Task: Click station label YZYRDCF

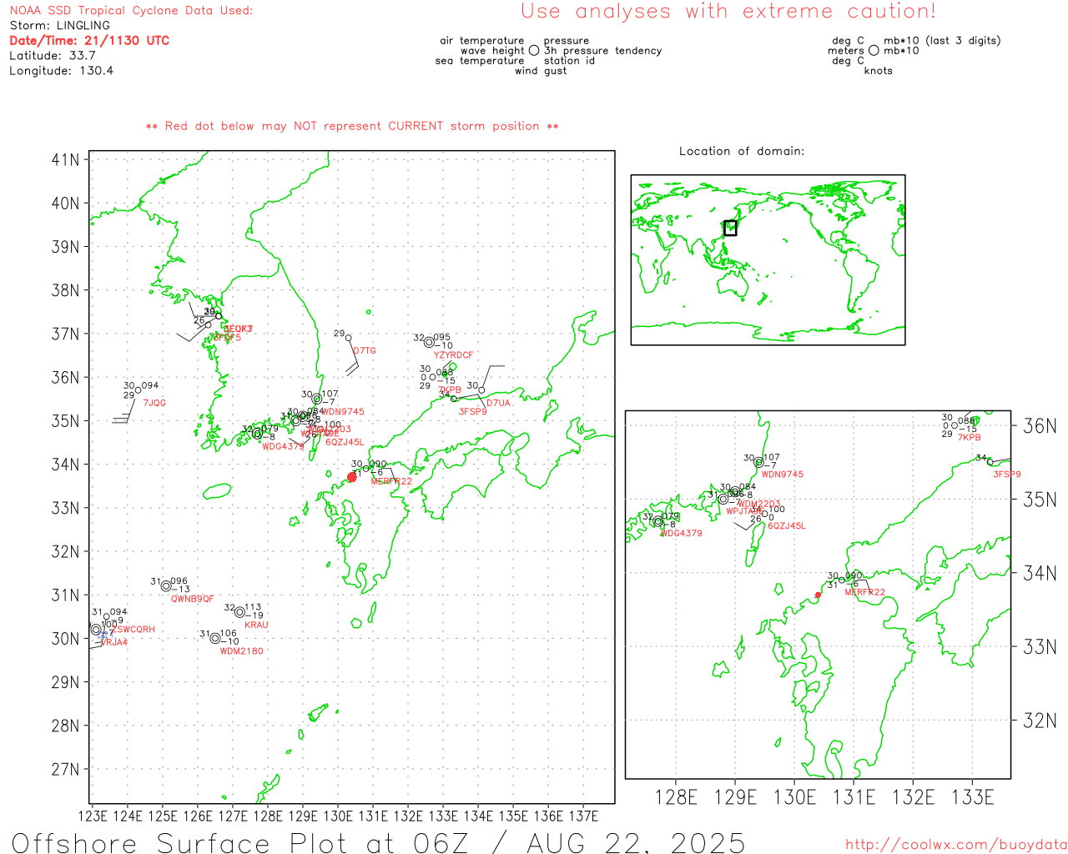Action: [453, 355]
